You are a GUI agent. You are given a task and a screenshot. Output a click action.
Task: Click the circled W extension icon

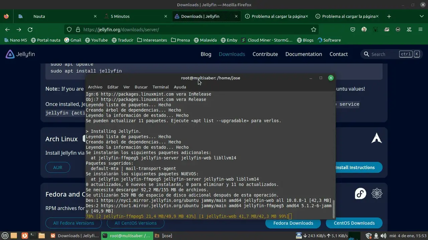pyautogui.click(x=398, y=29)
